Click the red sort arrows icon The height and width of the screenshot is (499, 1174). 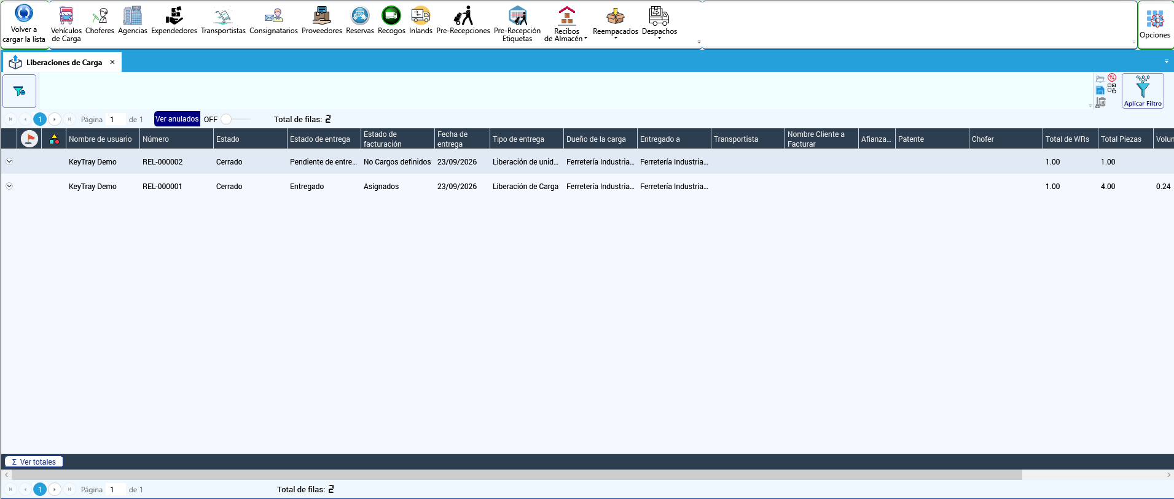tap(1112, 78)
